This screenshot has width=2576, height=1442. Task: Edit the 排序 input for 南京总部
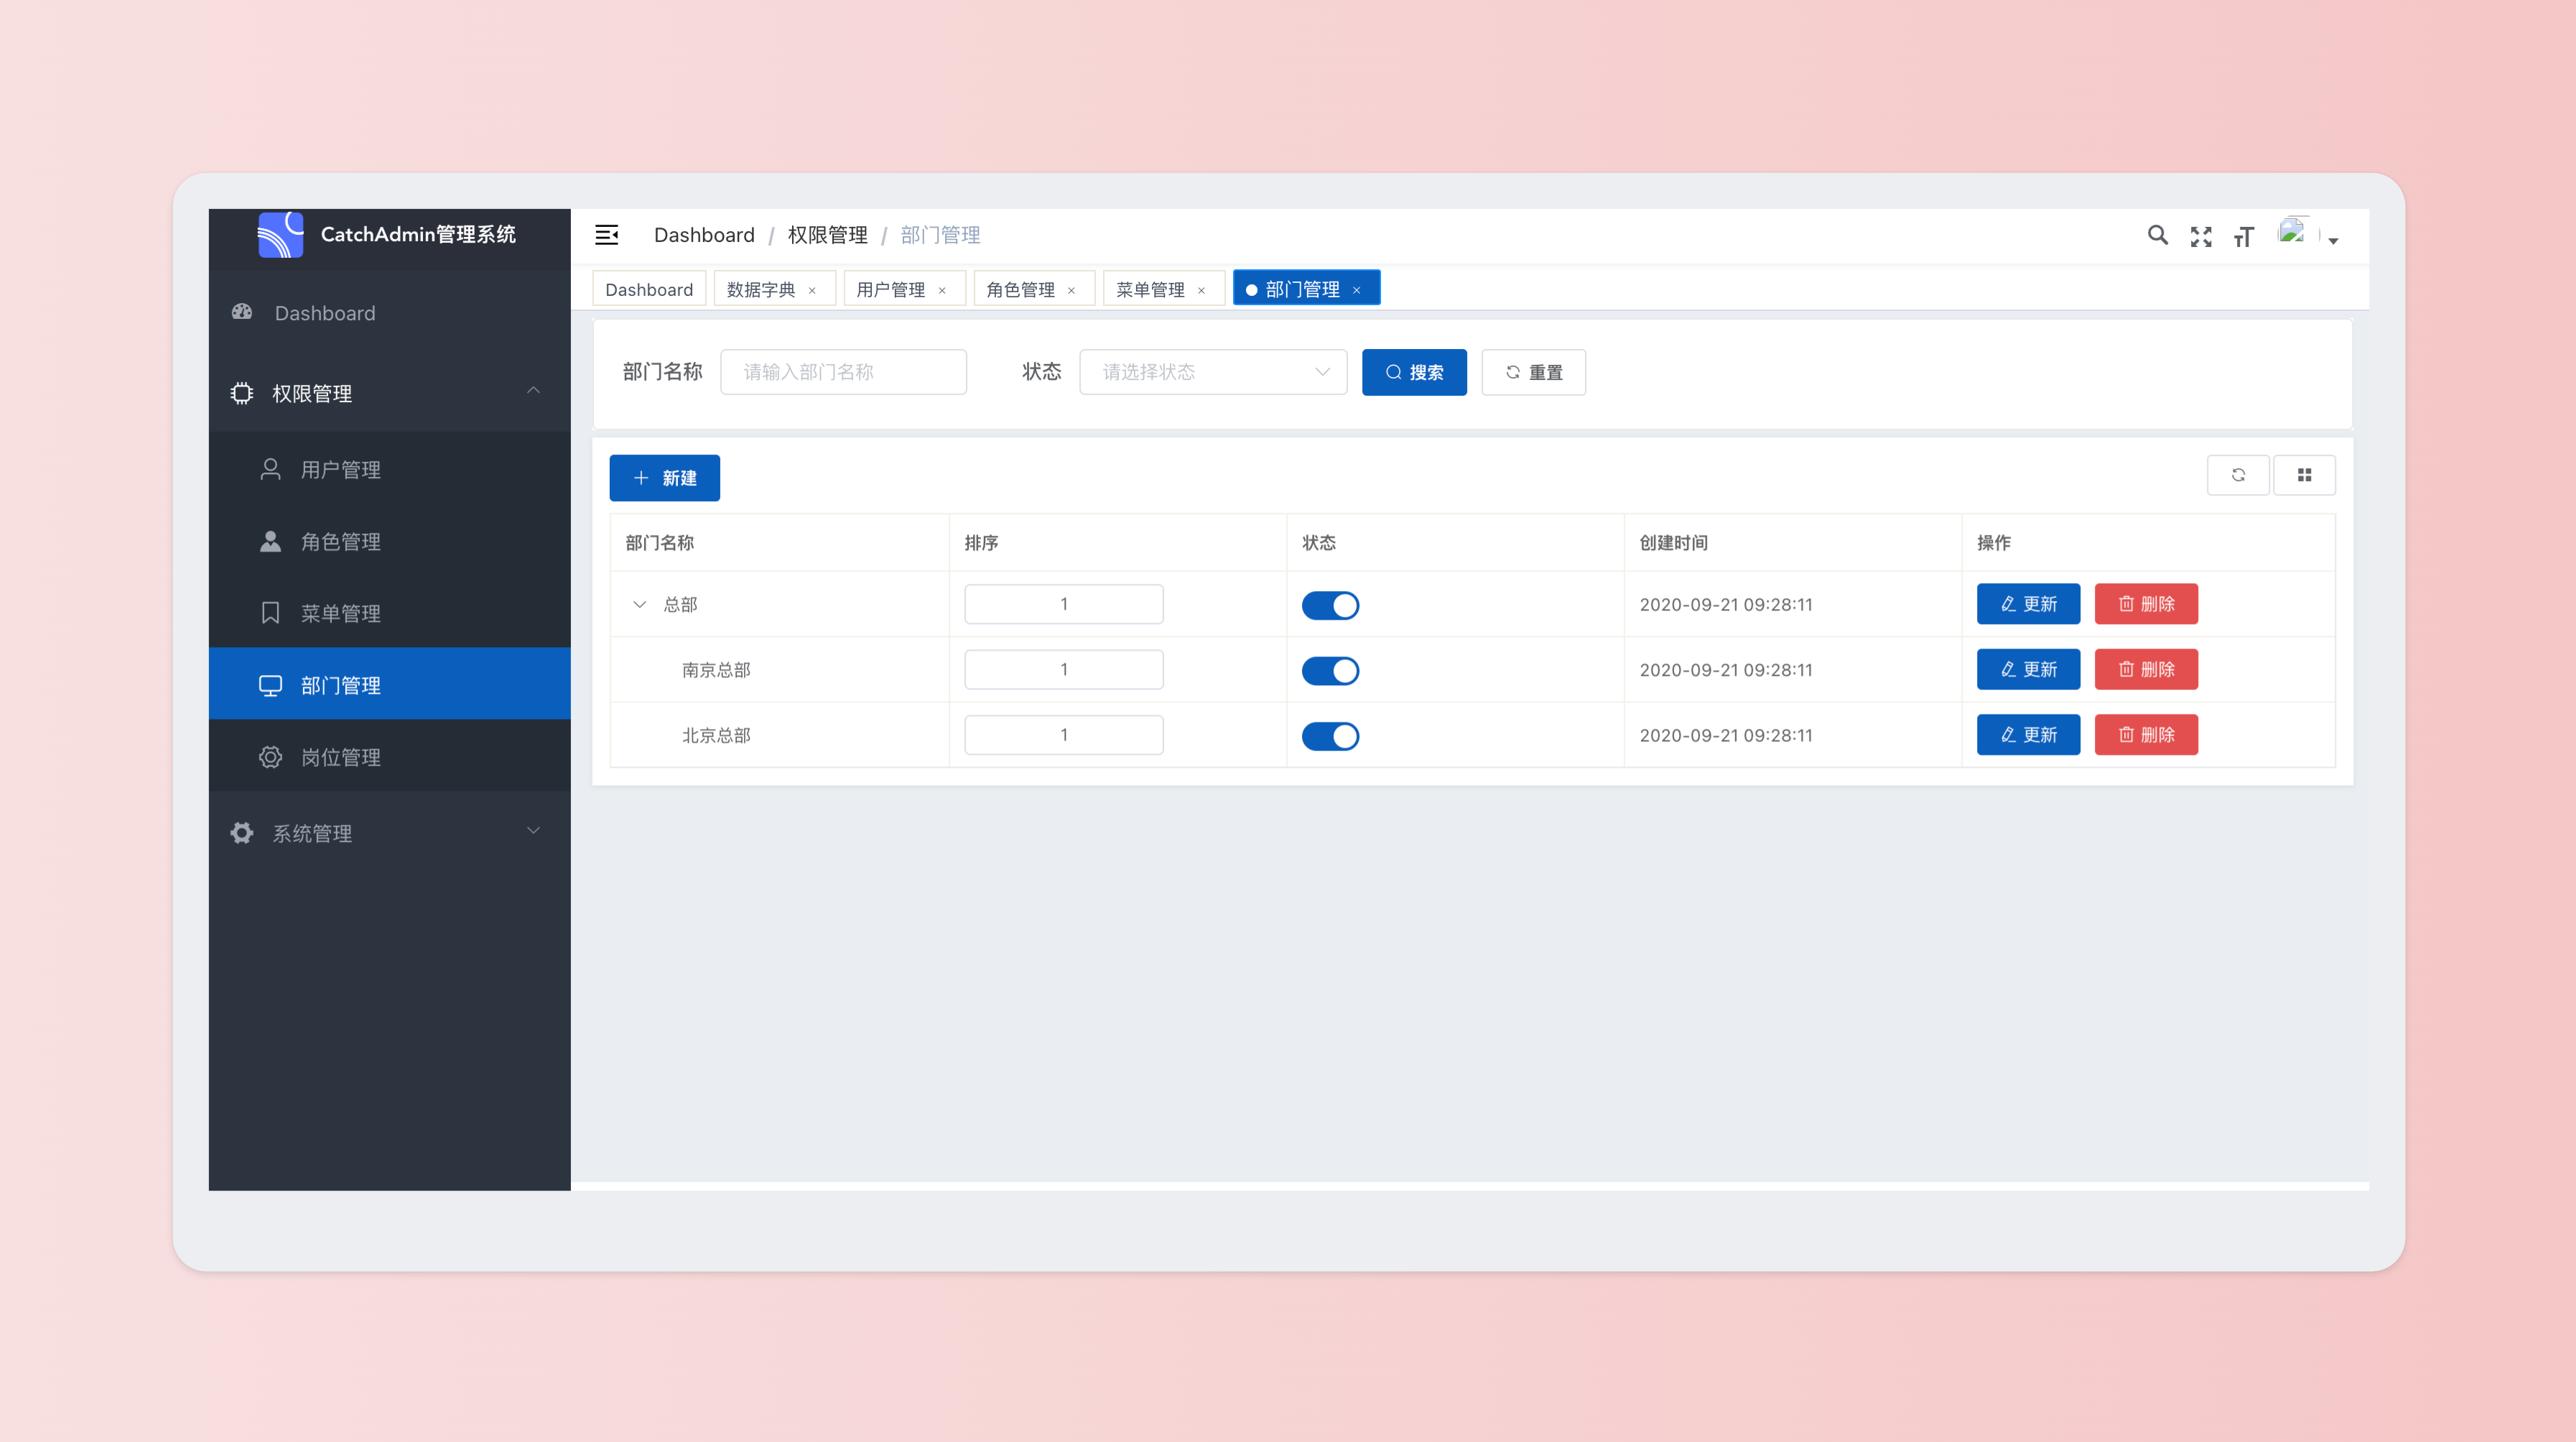1064,669
